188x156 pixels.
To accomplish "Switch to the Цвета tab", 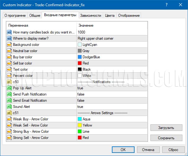I will click(109, 15).
